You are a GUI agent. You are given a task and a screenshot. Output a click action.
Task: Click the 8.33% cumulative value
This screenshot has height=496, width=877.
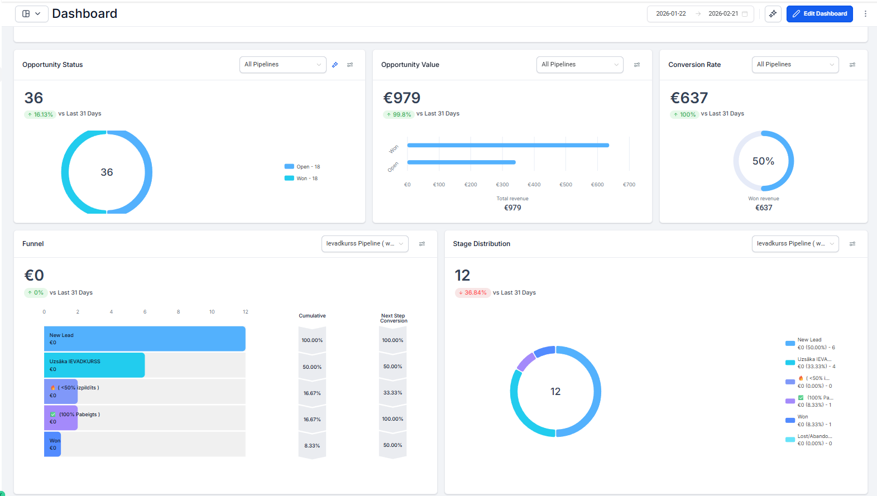point(312,446)
